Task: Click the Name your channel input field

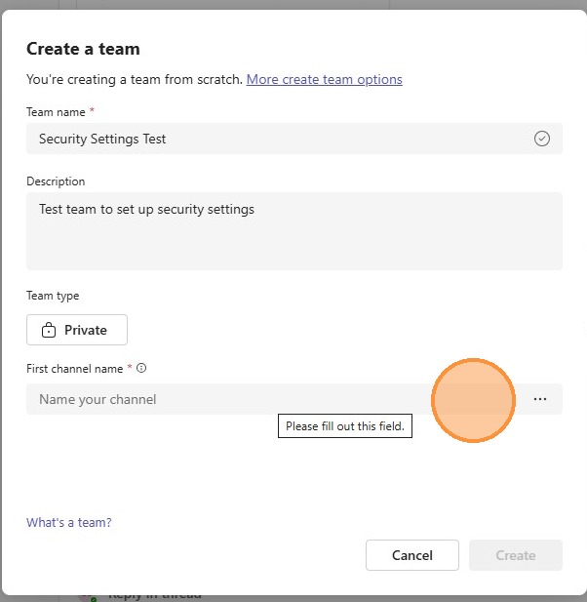Action: 224,399
